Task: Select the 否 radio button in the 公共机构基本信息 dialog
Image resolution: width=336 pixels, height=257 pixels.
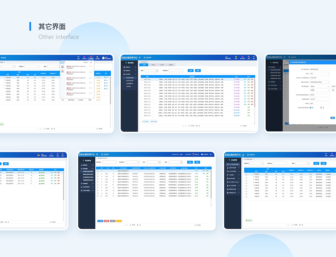Action: tap(321, 107)
